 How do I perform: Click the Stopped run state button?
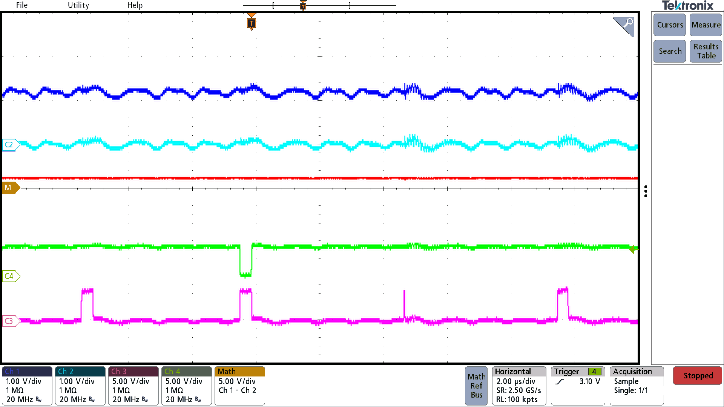click(x=698, y=376)
